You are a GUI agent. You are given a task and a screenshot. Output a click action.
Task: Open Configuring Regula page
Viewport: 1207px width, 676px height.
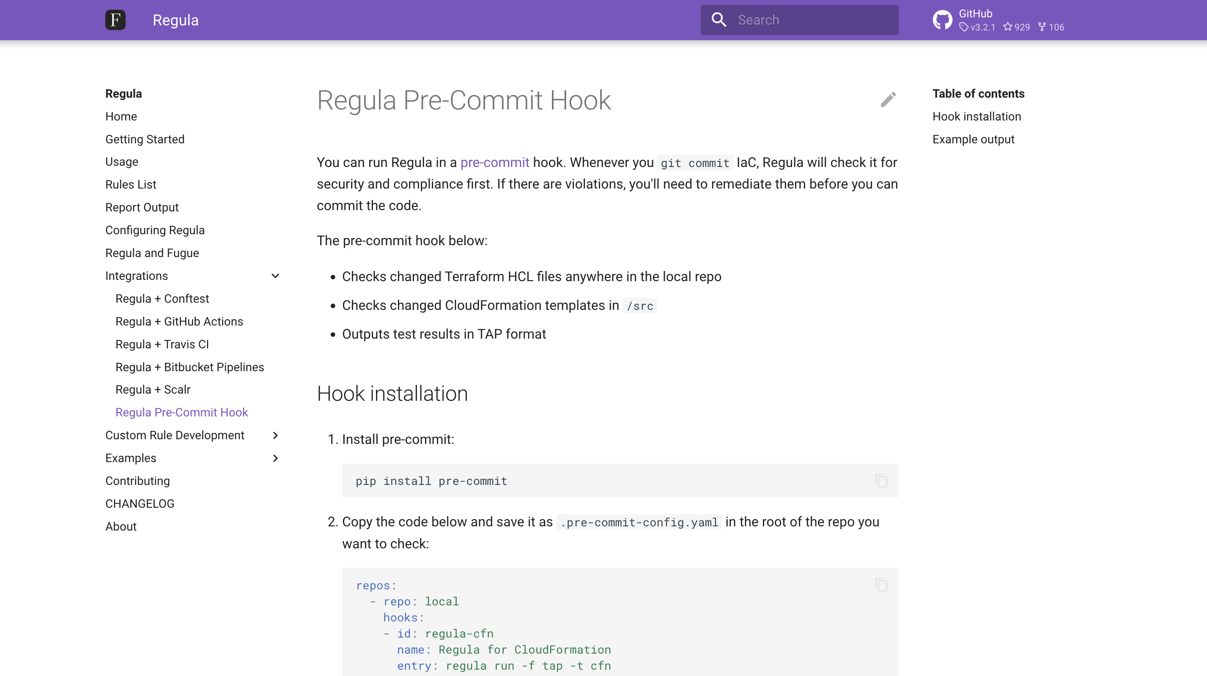click(x=155, y=230)
